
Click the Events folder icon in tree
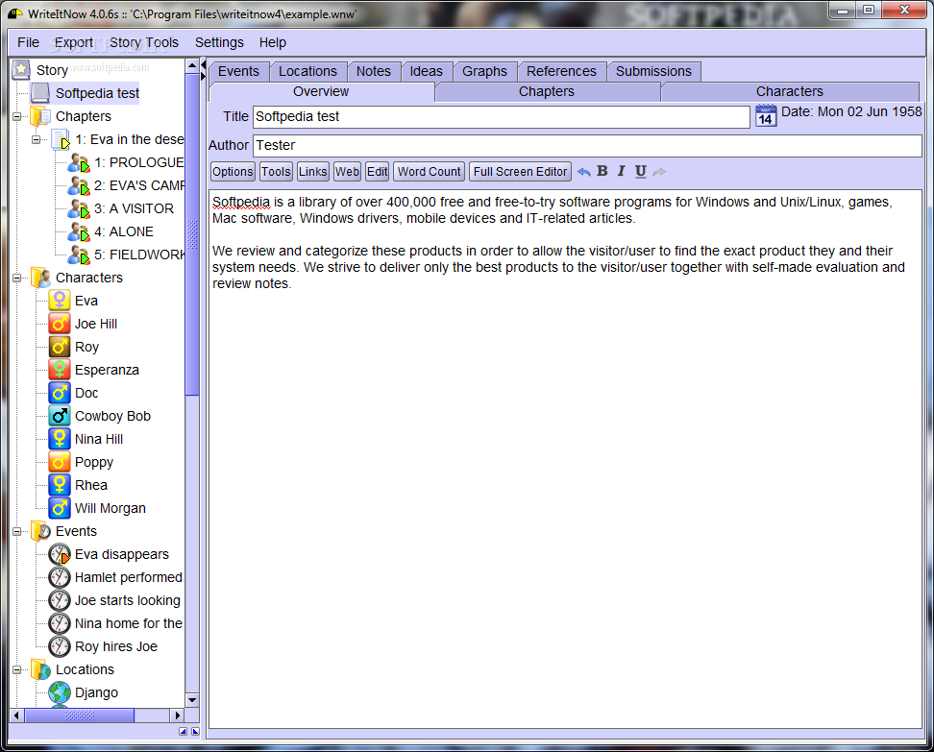click(40, 531)
